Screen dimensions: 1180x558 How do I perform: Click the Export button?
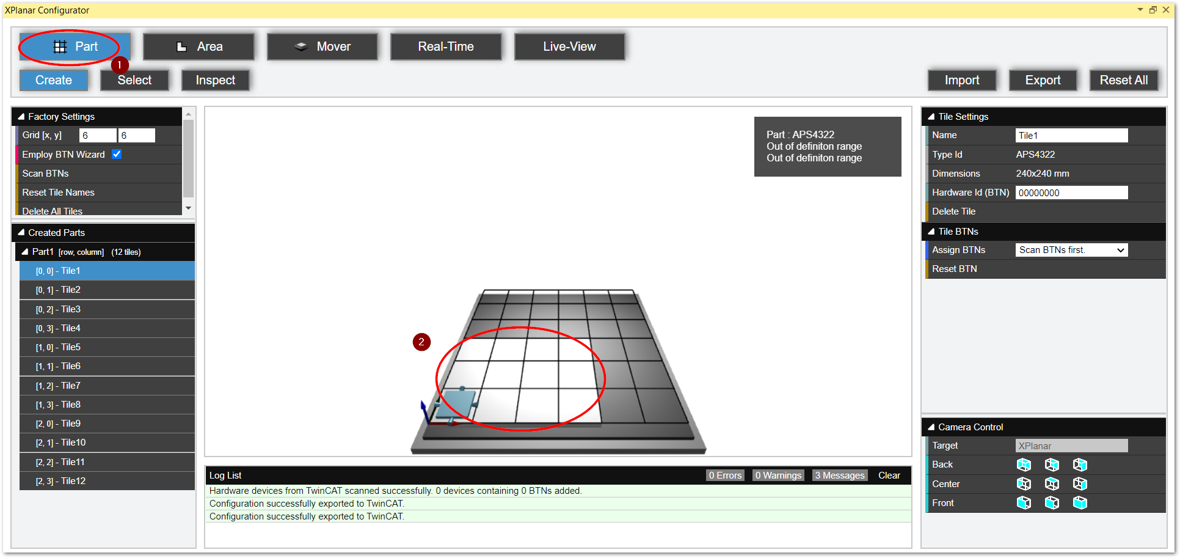1043,80
